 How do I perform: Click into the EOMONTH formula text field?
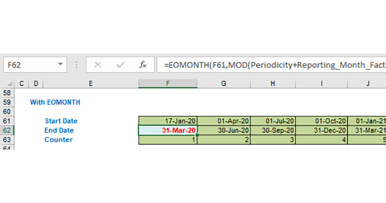pos(271,65)
